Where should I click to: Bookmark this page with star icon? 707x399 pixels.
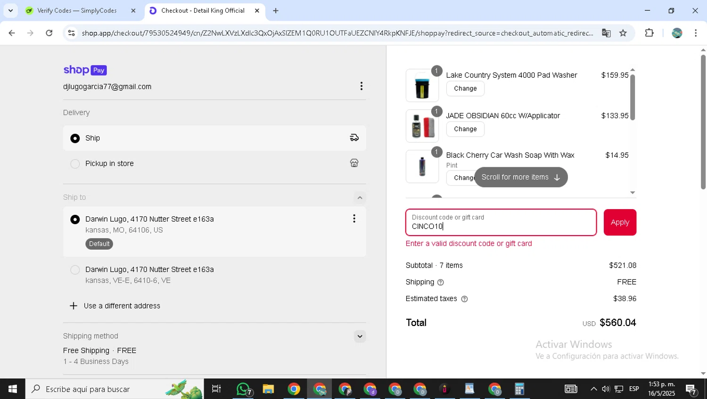623,33
